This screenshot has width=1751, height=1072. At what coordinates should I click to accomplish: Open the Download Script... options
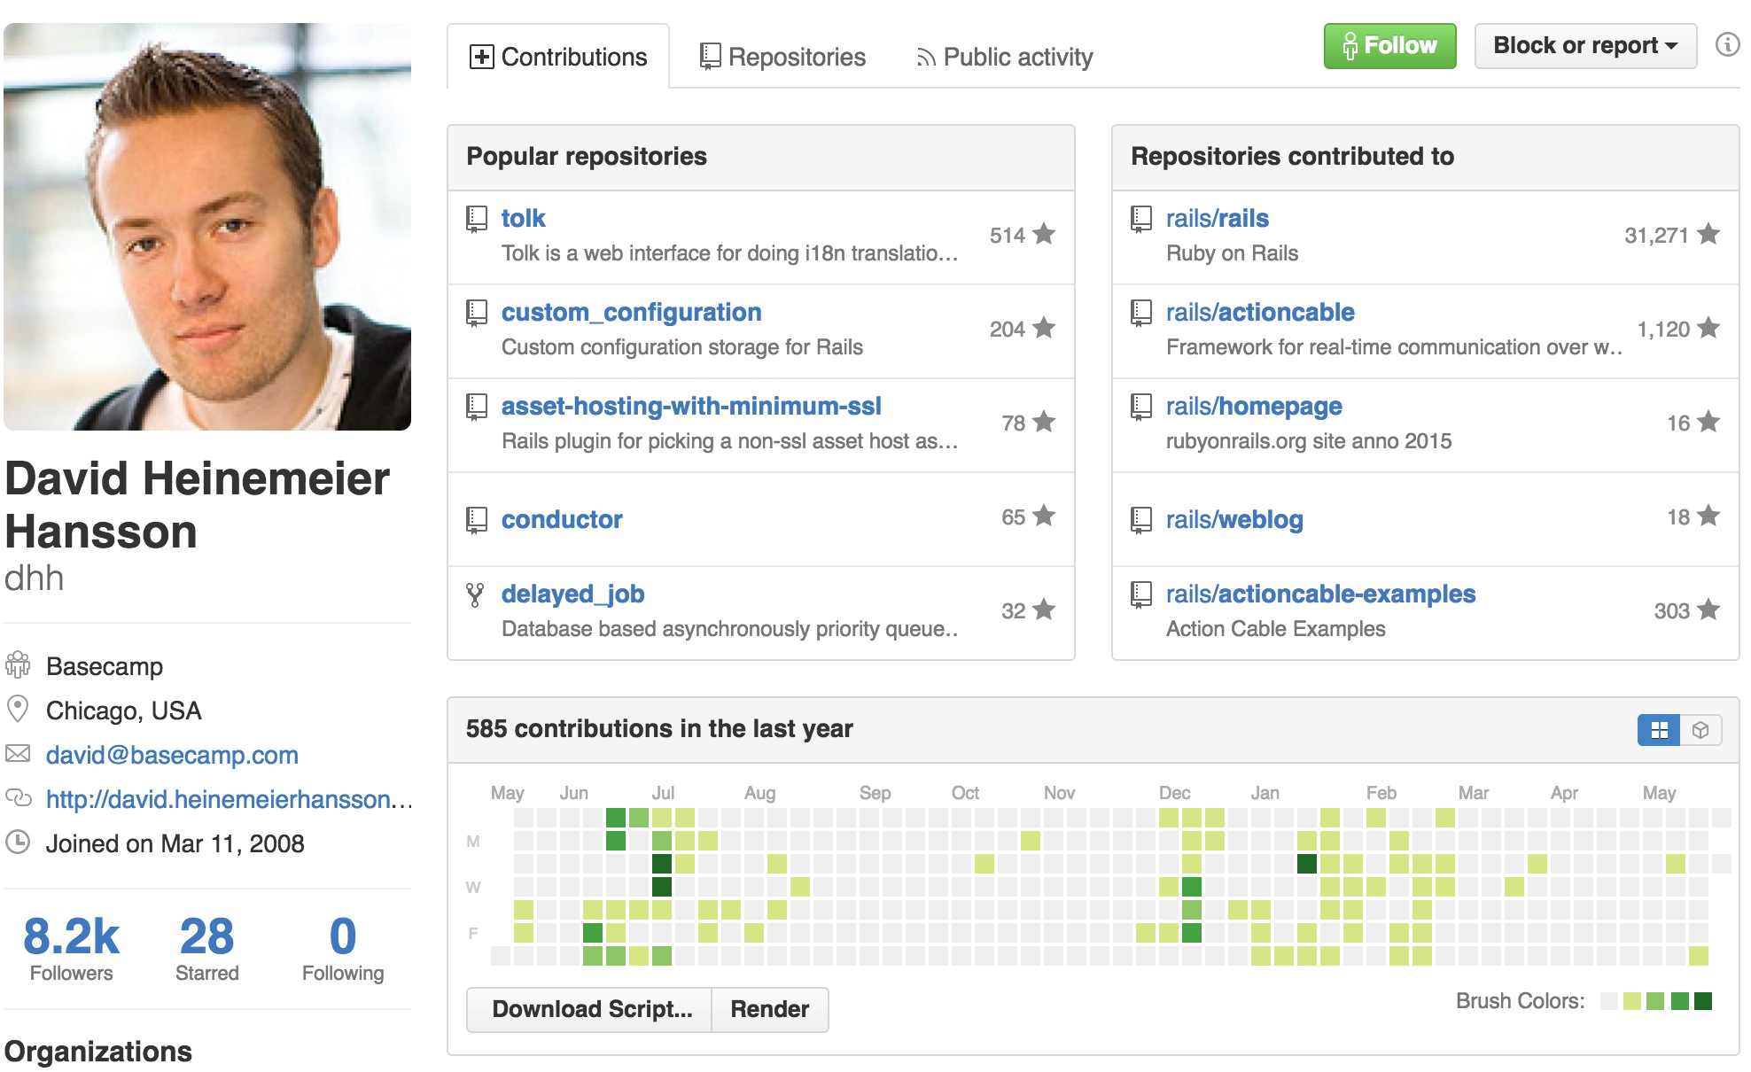coord(590,1009)
